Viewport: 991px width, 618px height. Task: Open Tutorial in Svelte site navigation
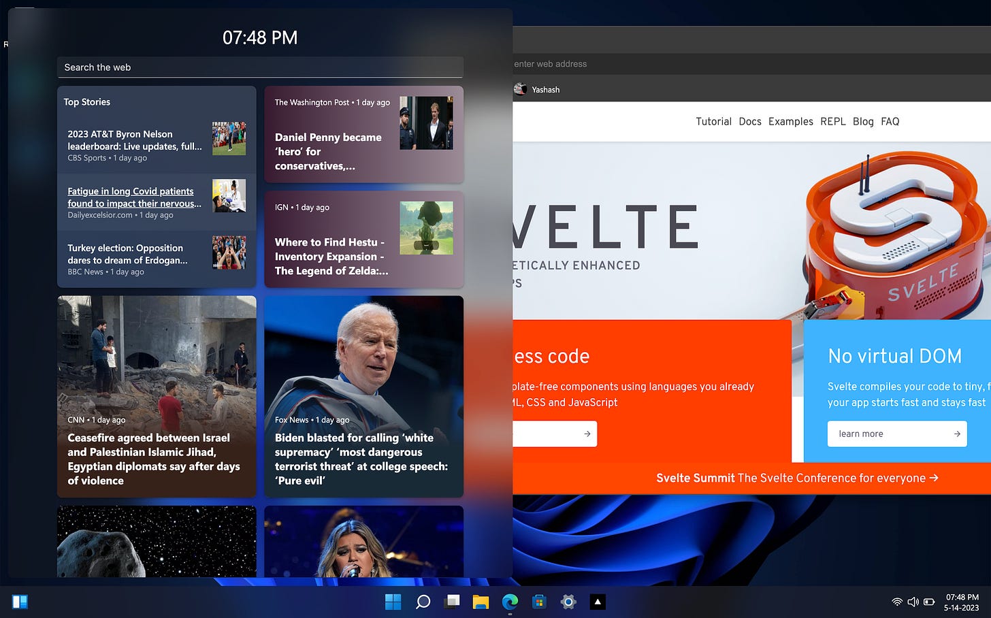713,121
